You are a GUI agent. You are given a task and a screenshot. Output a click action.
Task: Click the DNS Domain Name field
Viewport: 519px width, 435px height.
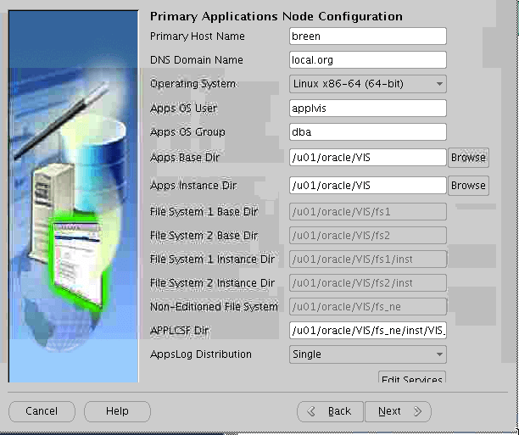click(367, 60)
